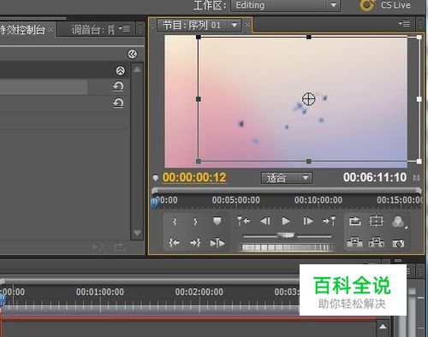Image resolution: width=428 pixels, height=337 pixels.
Task: Set Out point in Program Monitor
Action: point(196,222)
